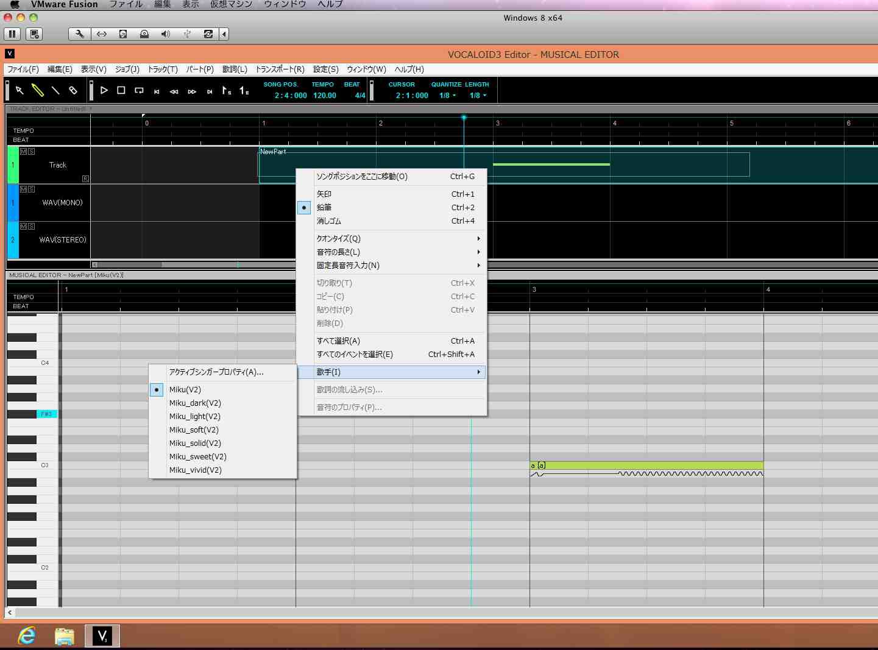878x650 pixels.
Task: Toggle the loop playback icon
Action: (139, 90)
